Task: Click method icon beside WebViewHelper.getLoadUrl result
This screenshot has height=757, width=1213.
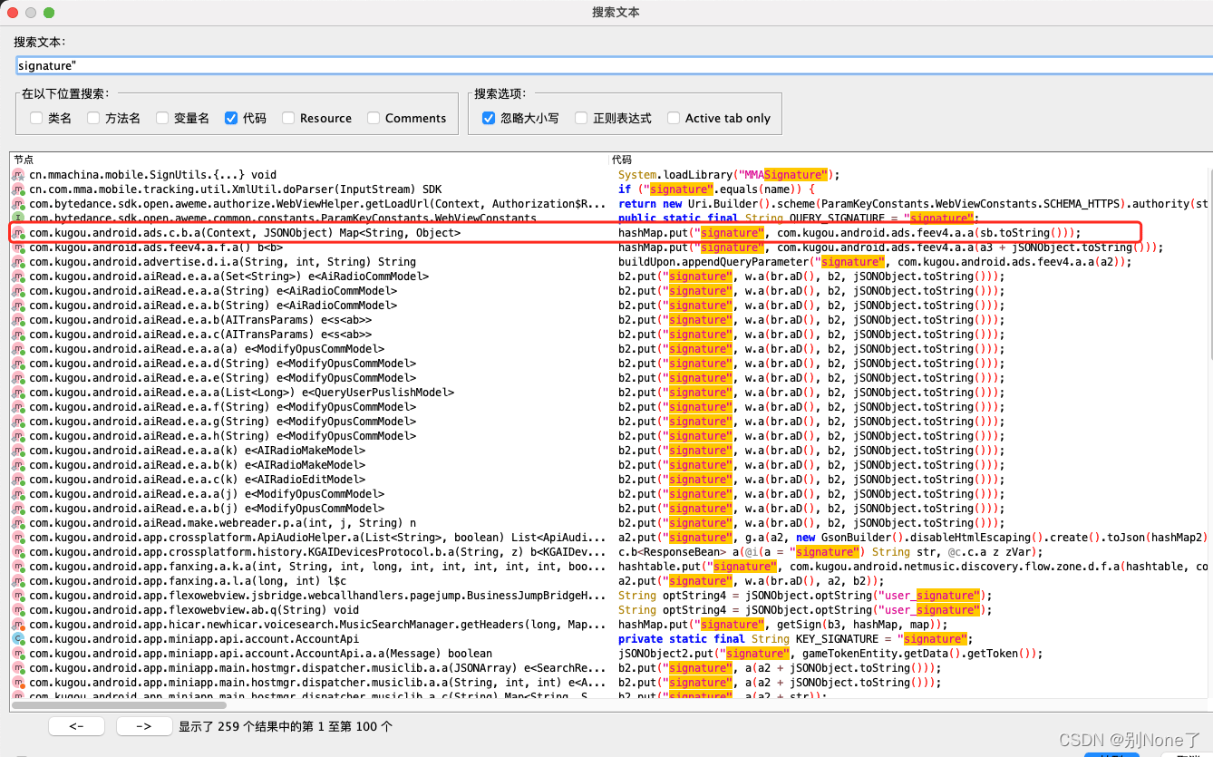Action: 18,204
